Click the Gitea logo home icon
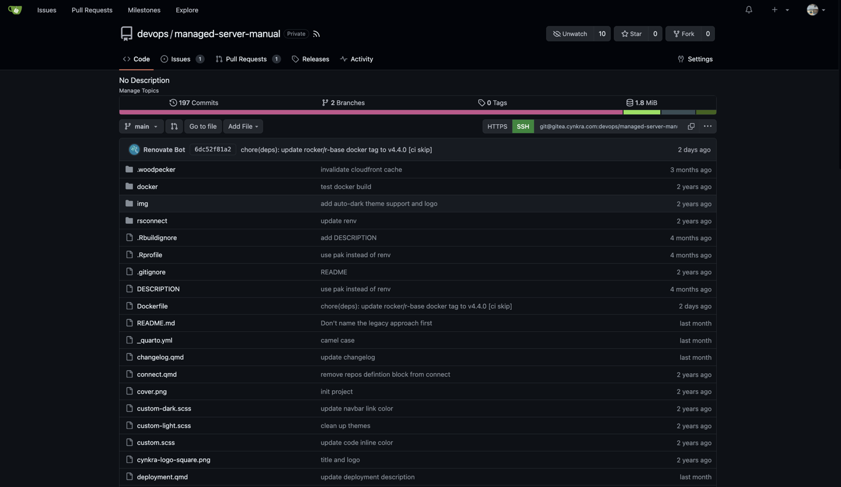The image size is (841, 487). [x=15, y=10]
